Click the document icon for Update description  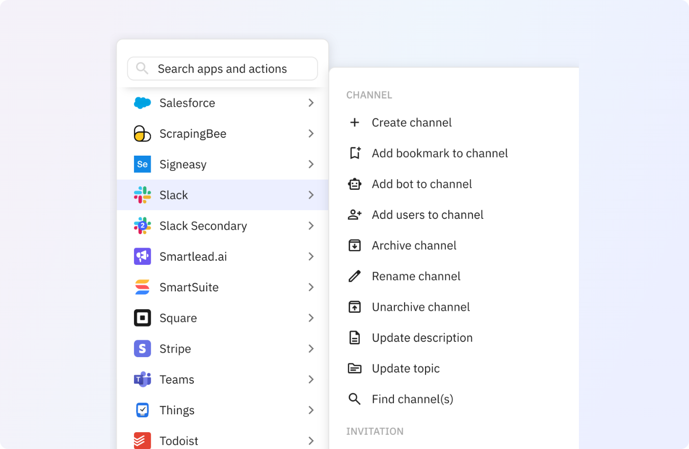coord(354,338)
